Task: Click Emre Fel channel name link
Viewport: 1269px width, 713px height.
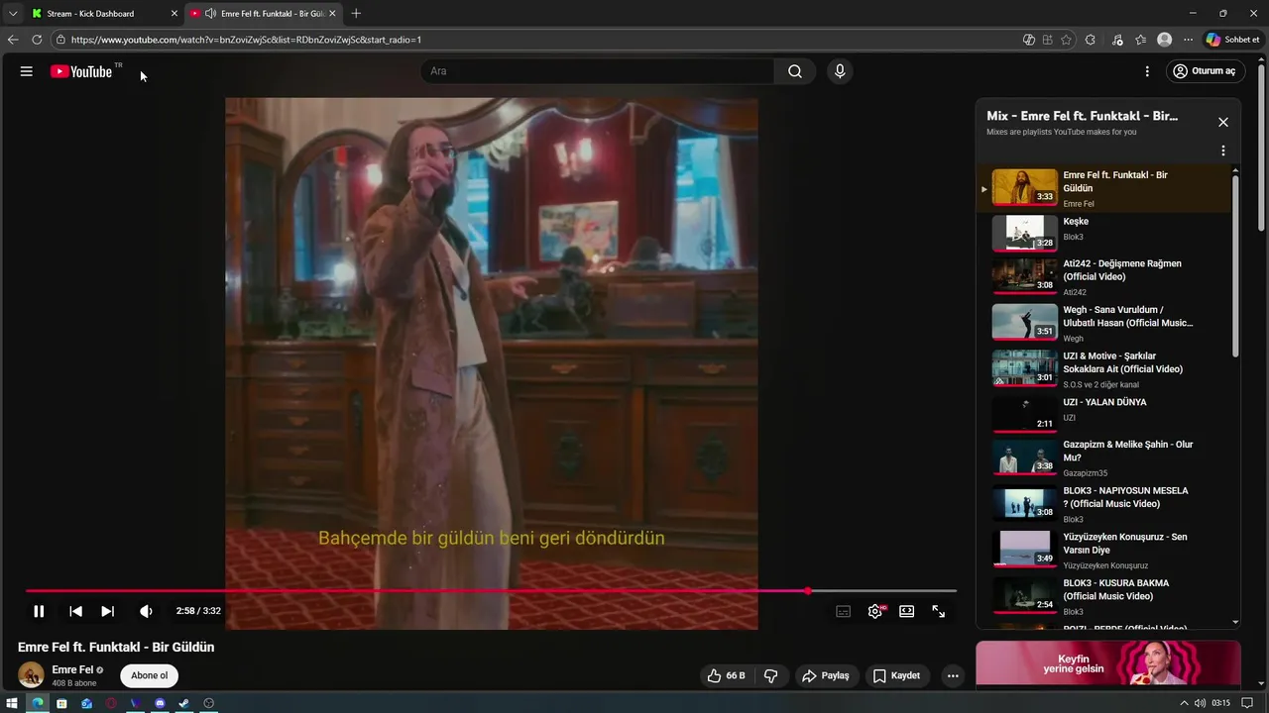Action: (72, 670)
